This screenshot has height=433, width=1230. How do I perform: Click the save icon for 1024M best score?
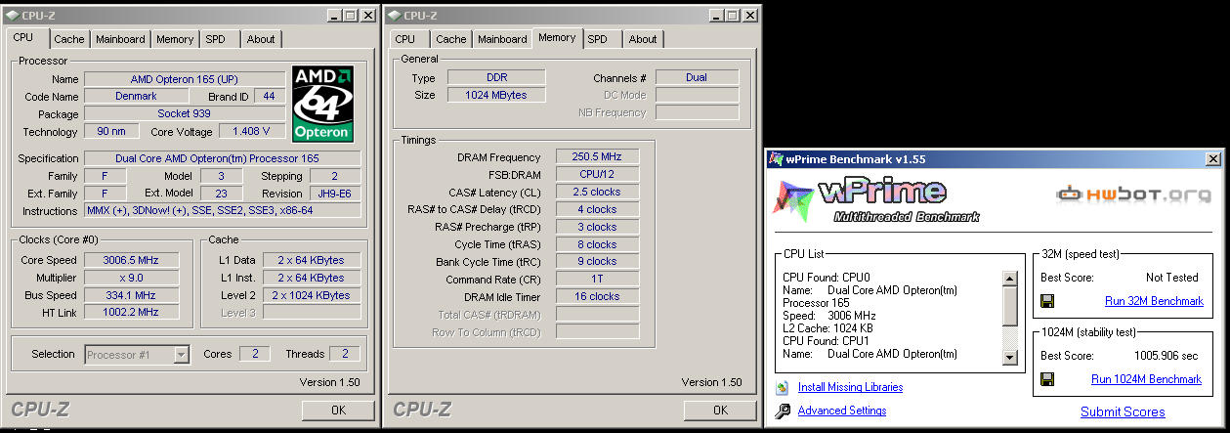pos(1047,379)
